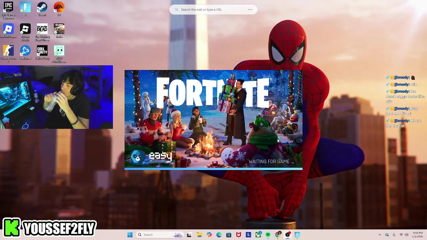
Task: Click the Fortnite splash screen image
Action: [213, 120]
